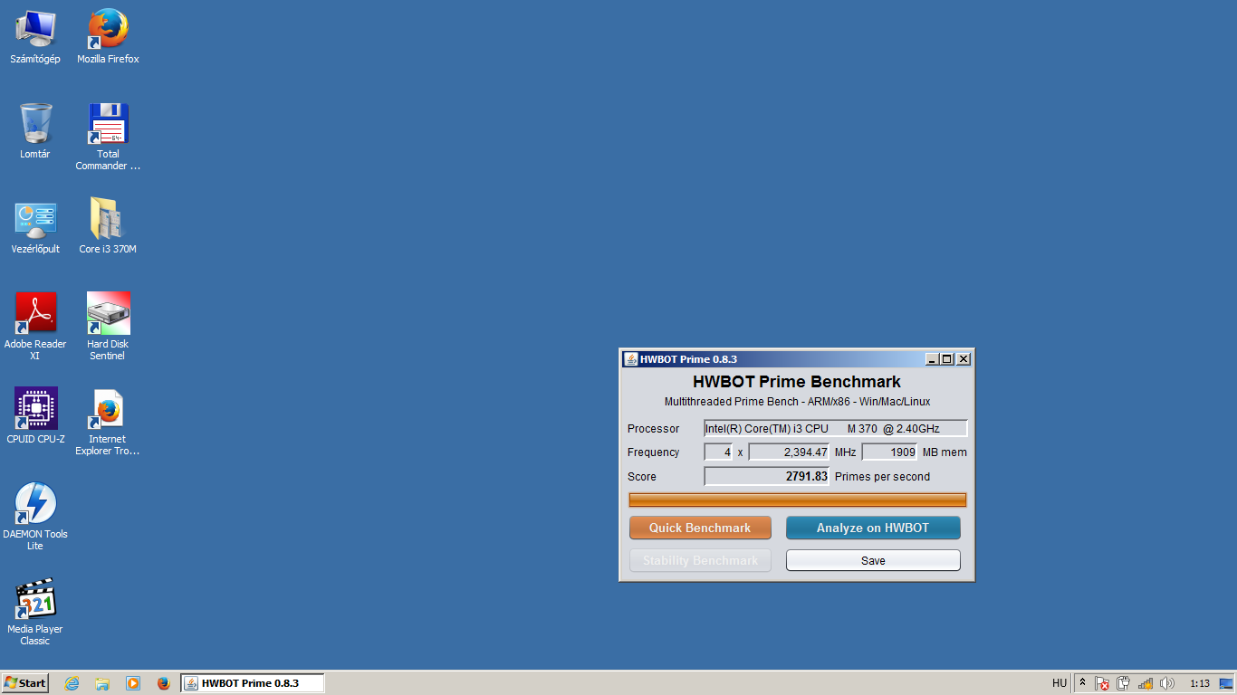Click the orange benchmark progress bar
The image size is (1237, 695).
point(798,500)
